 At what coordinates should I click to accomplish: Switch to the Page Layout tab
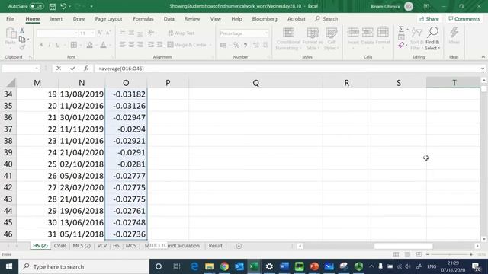(108, 18)
